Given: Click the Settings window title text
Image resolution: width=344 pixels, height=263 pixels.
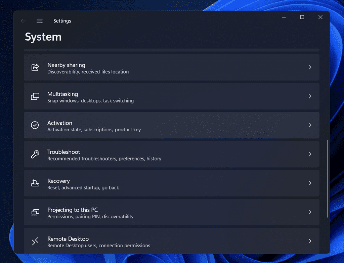Looking at the screenshot, I should click(x=62, y=21).
